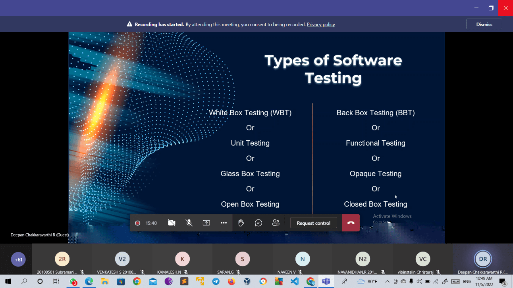
Task: Turn on the camera in meeting toolbar
Action: click(x=172, y=223)
